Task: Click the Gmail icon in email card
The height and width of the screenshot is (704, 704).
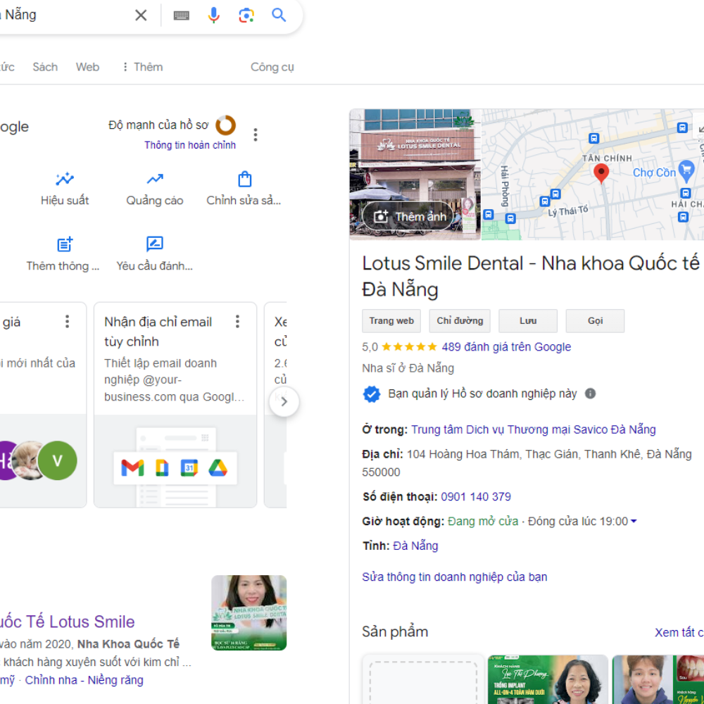Action: [132, 468]
